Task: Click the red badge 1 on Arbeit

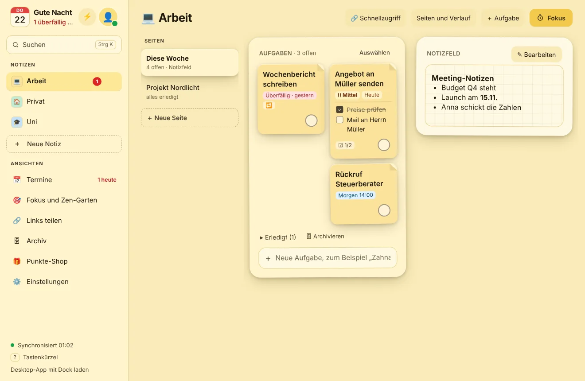Action: [97, 82]
